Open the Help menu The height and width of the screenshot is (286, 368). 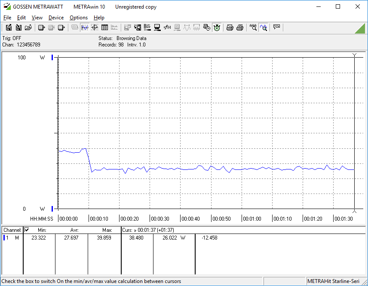[99, 18]
